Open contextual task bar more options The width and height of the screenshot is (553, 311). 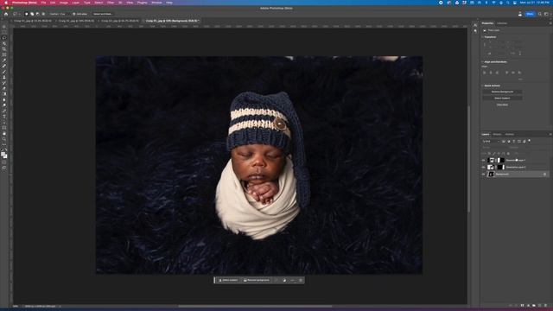293,280
